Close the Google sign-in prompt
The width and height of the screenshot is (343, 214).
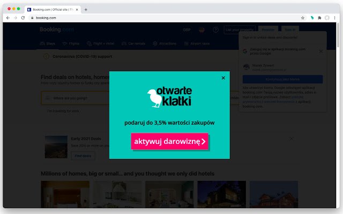(x=321, y=51)
